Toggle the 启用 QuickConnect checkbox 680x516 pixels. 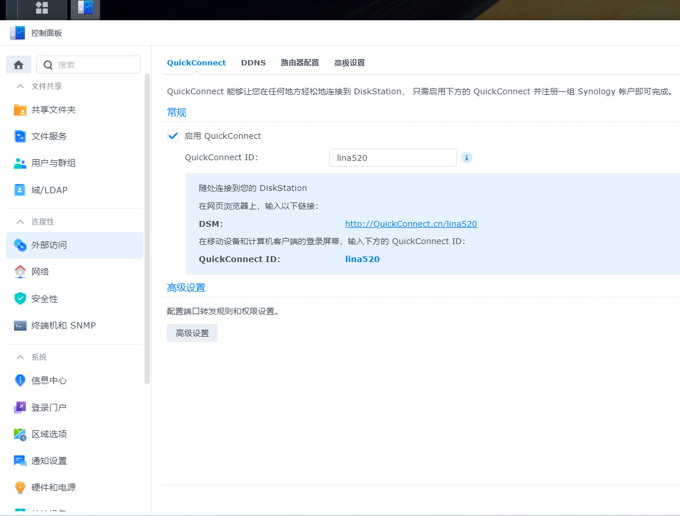tap(172, 135)
